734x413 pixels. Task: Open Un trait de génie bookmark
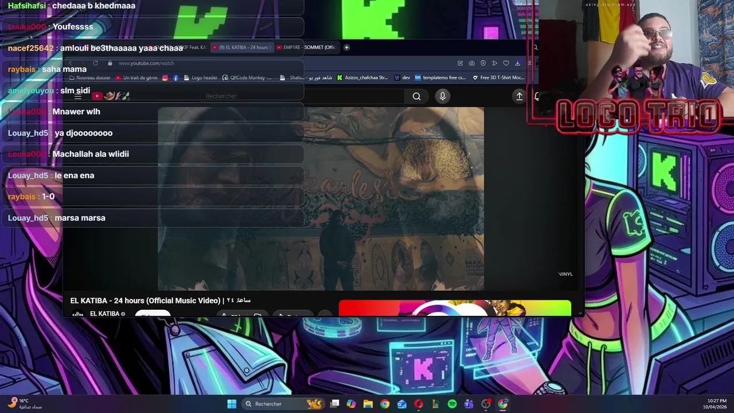[x=136, y=78]
